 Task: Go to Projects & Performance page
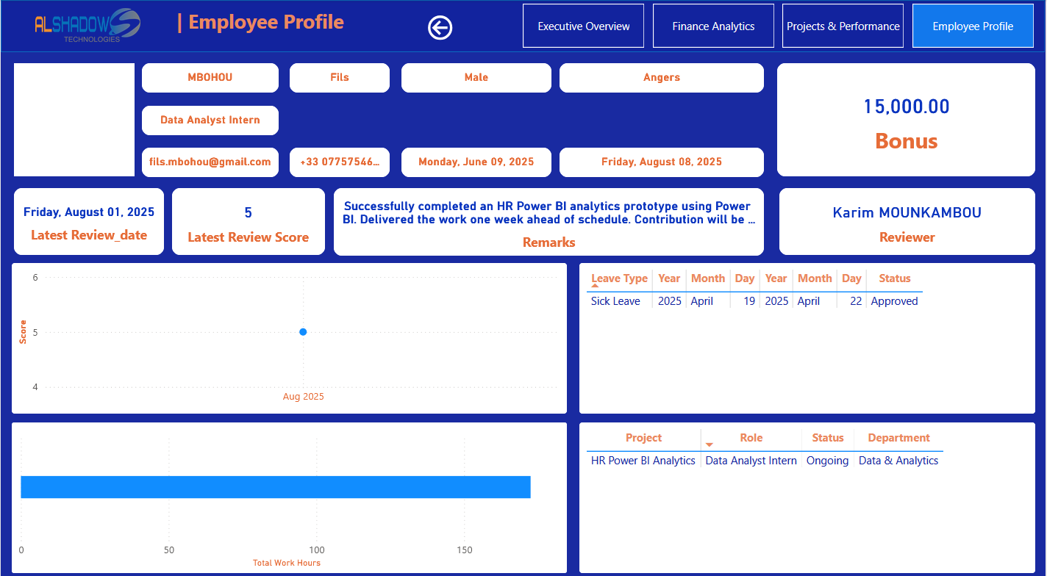[843, 26]
